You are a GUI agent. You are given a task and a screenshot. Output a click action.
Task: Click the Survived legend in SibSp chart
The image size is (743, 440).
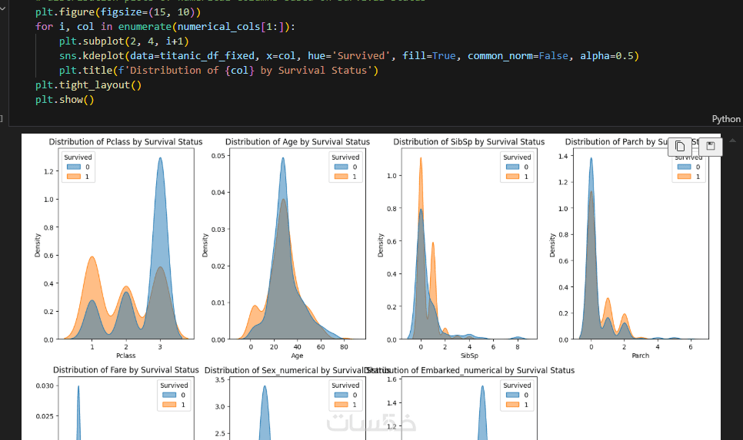[x=517, y=167]
